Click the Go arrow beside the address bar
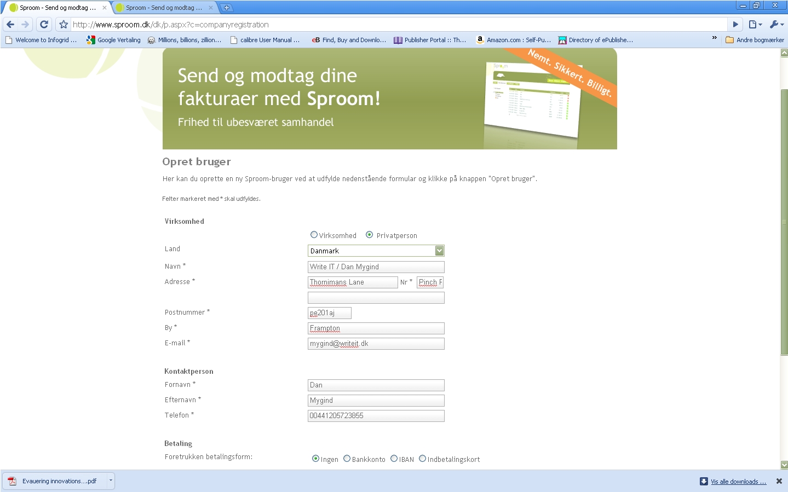Viewport: 788px width, 492px height. coord(734,24)
